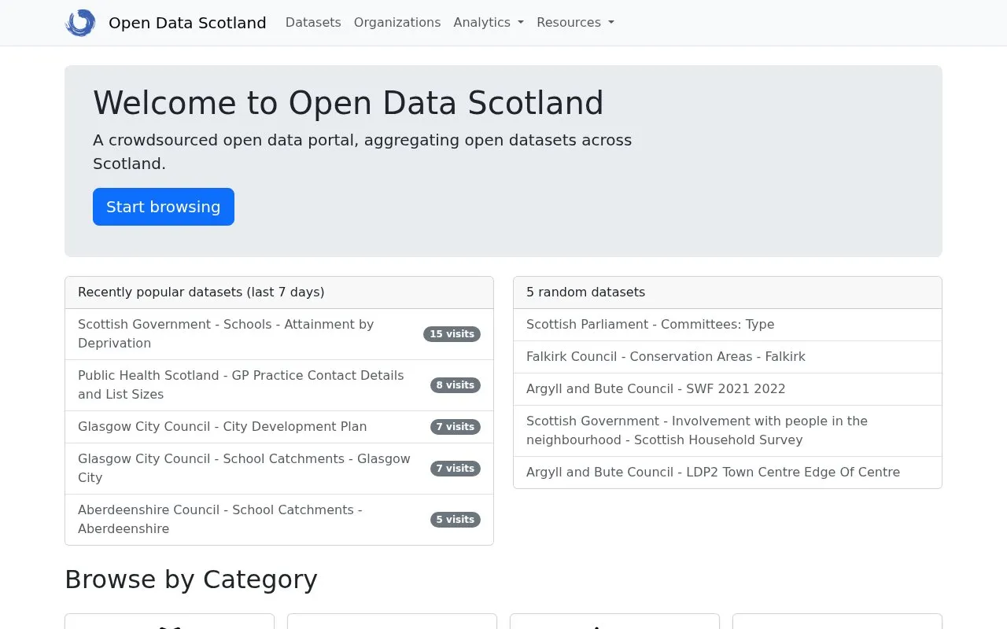Click the Browse by Category heading

pos(191,579)
